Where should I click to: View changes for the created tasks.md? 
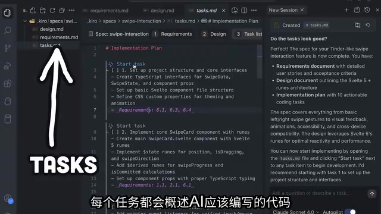tap(357, 25)
